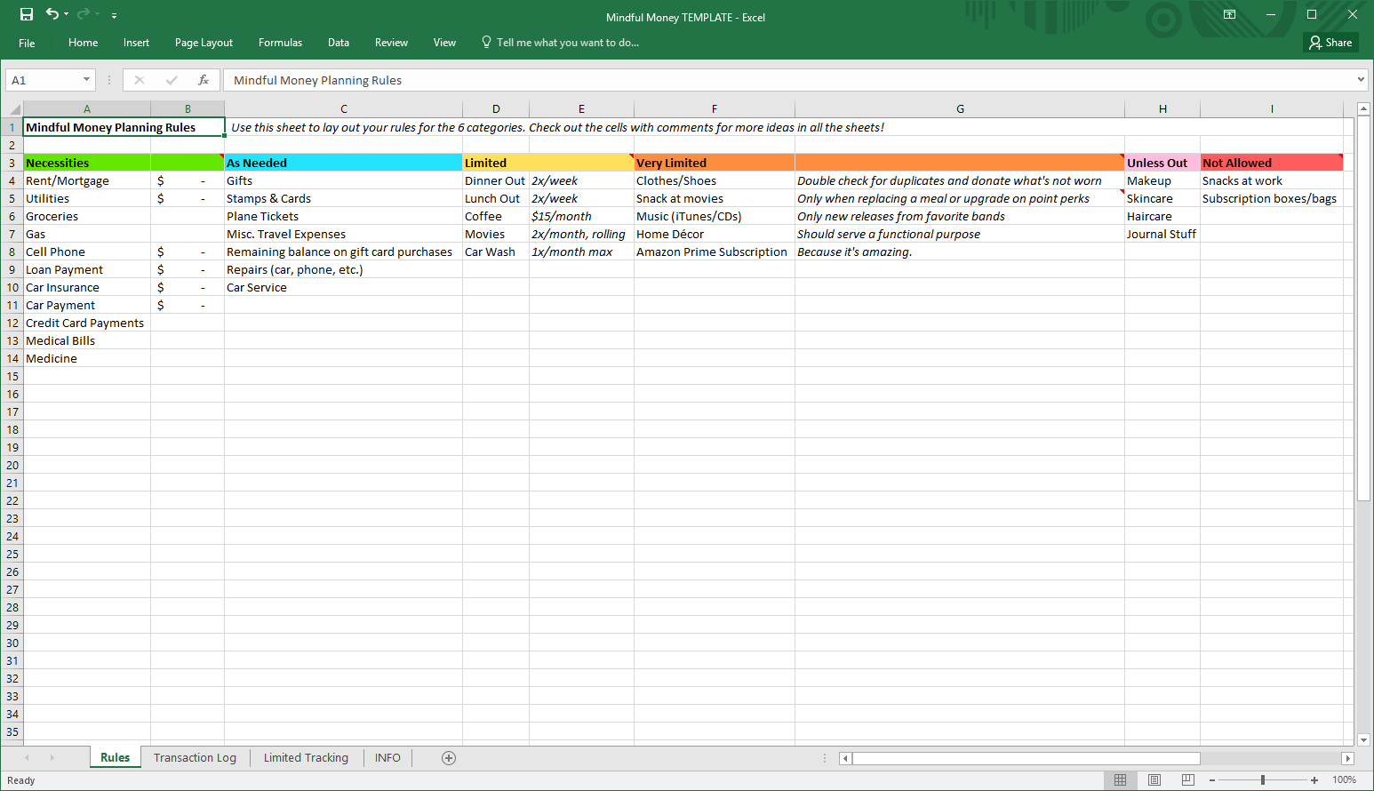This screenshot has width=1374, height=791.
Task: Open the Formulas ribbon tab
Action: 280,42
